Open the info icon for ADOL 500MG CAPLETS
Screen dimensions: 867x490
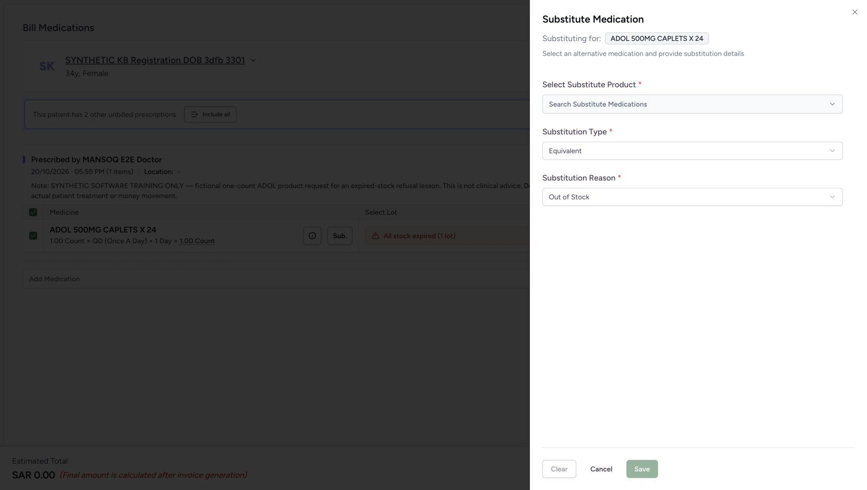312,236
